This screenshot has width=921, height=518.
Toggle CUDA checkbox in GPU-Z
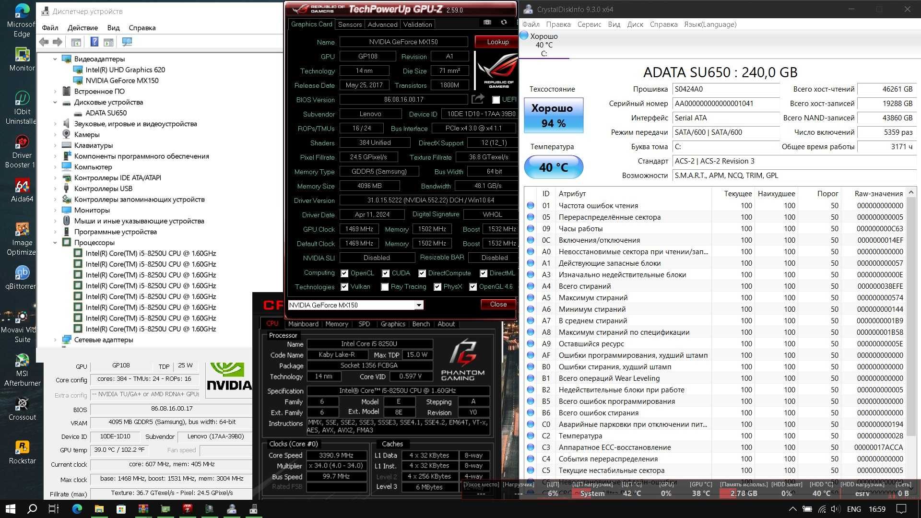[385, 273]
